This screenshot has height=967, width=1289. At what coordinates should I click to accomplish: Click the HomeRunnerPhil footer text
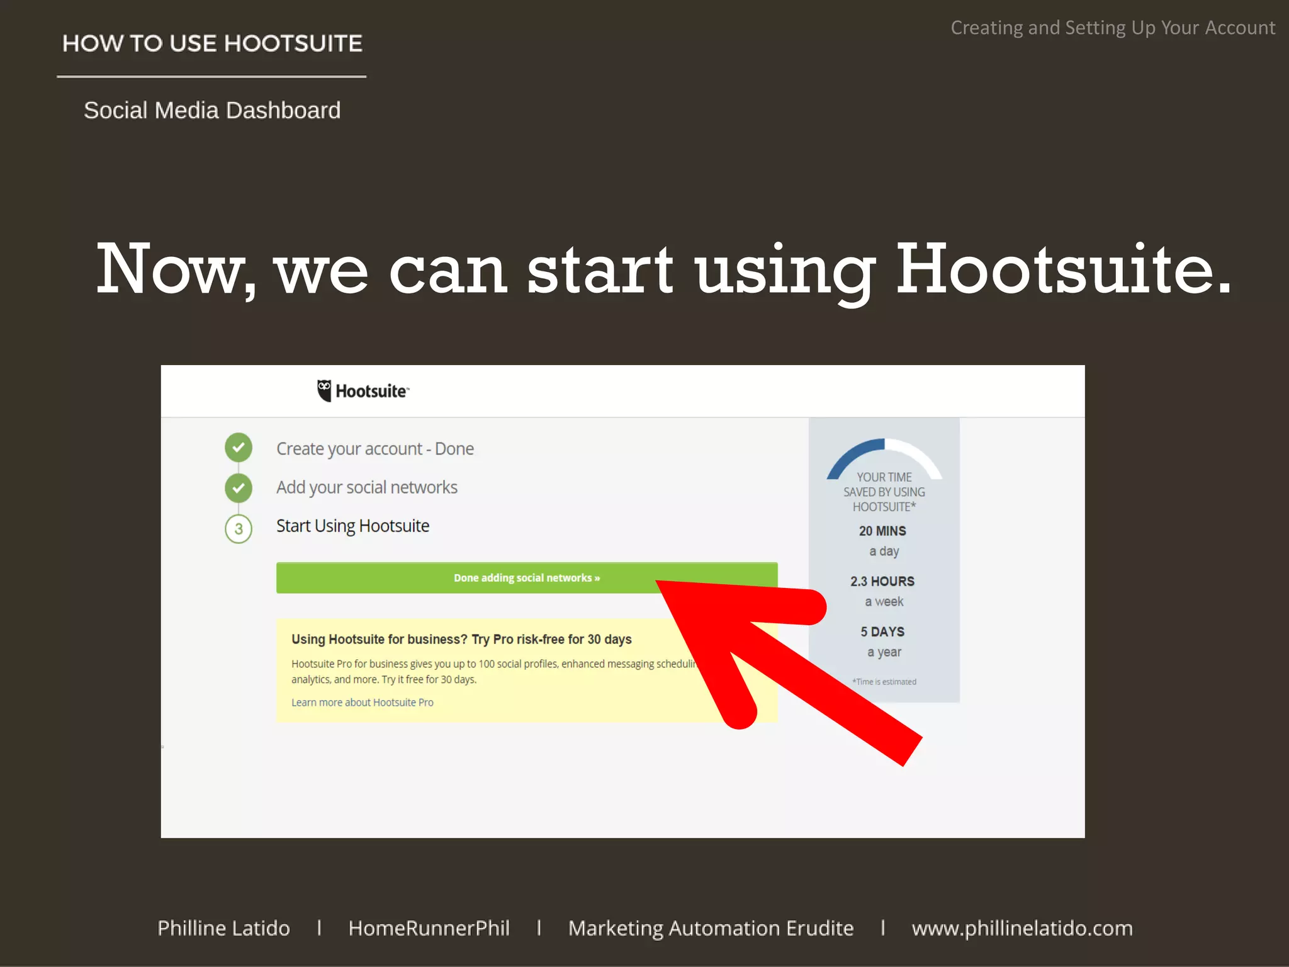tap(429, 929)
